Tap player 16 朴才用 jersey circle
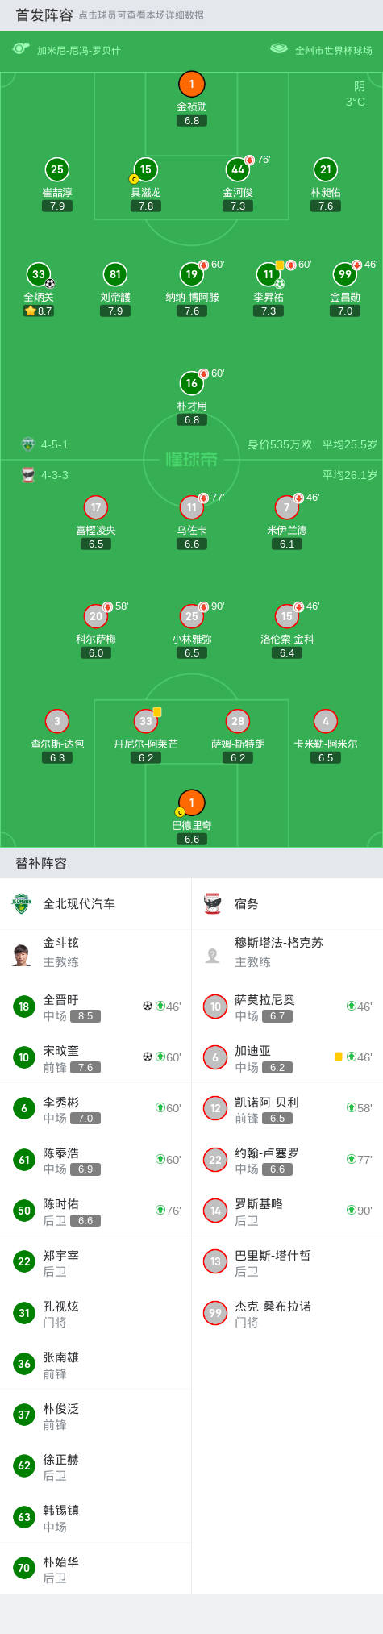This screenshot has height=1634, width=383. [x=191, y=383]
